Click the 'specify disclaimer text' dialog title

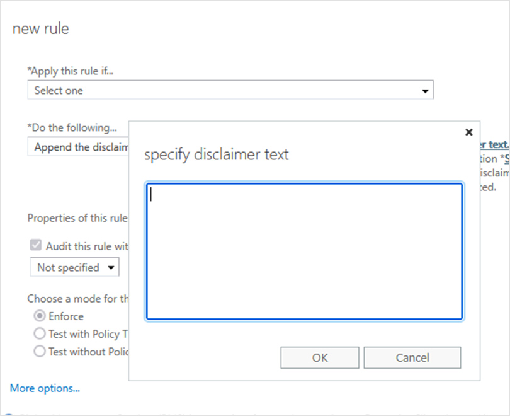point(217,154)
